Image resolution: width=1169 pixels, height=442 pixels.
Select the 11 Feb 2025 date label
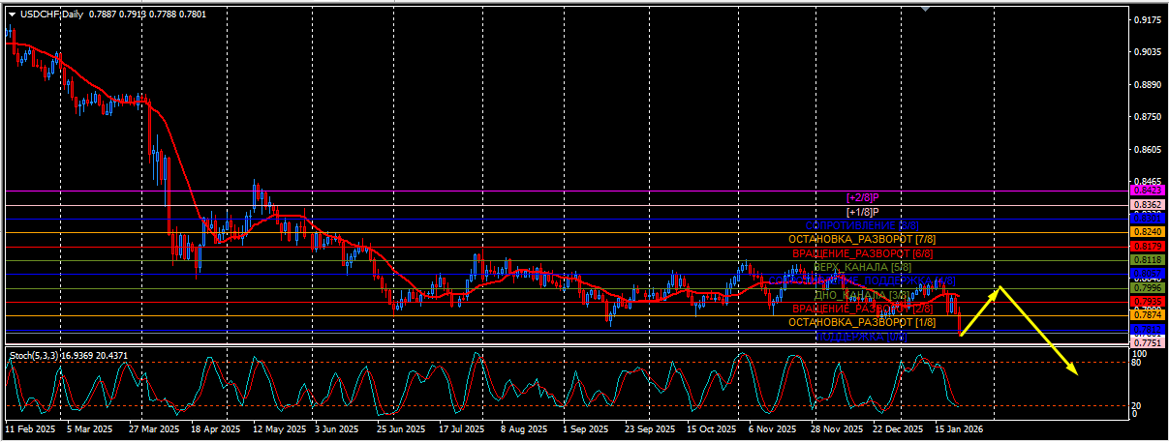tap(31, 427)
